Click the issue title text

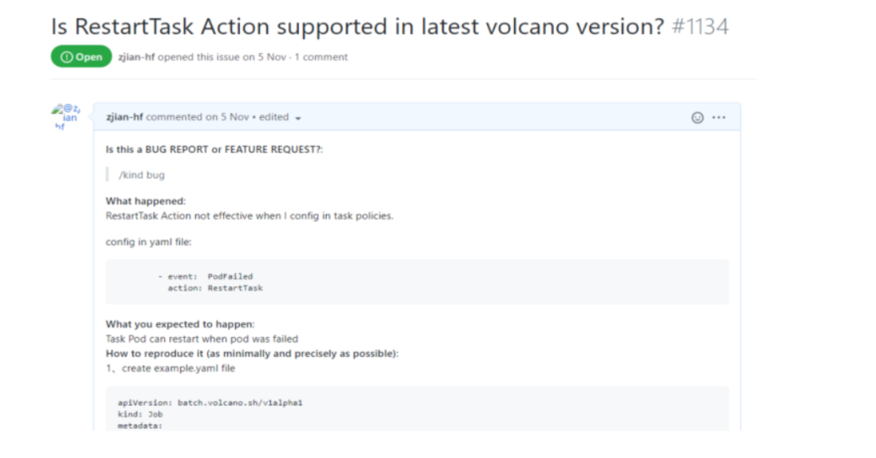click(358, 26)
